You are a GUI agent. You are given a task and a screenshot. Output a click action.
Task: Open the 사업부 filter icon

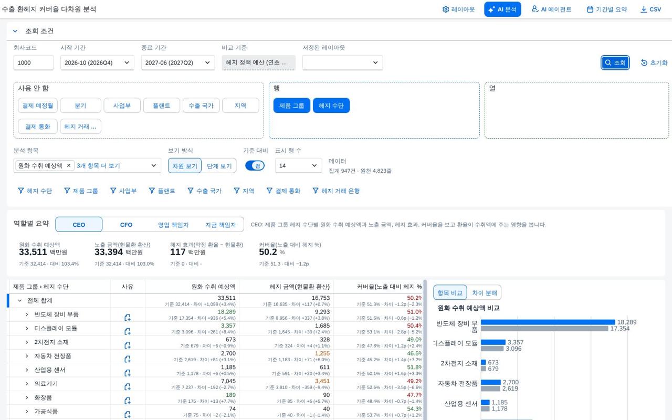tap(113, 191)
